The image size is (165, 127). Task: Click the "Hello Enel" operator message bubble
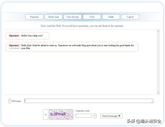[77, 46]
